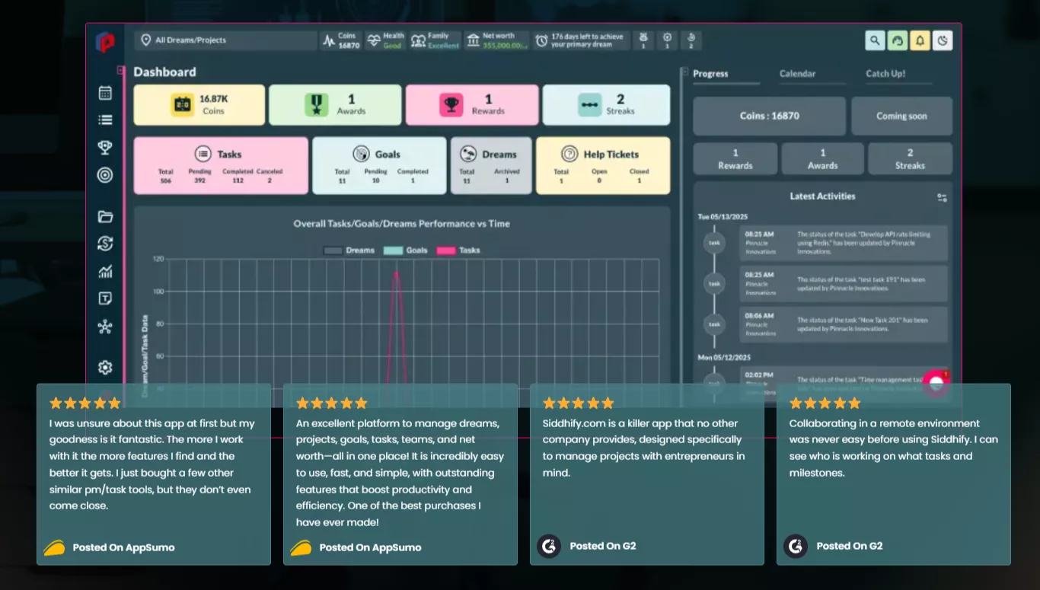This screenshot has height=590, width=1040.
Task: Click the pink chat bubble widget
Action: 936,383
